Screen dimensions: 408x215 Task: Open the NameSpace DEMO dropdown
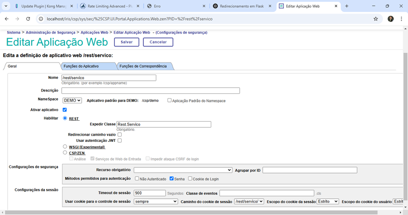pos(72,101)
